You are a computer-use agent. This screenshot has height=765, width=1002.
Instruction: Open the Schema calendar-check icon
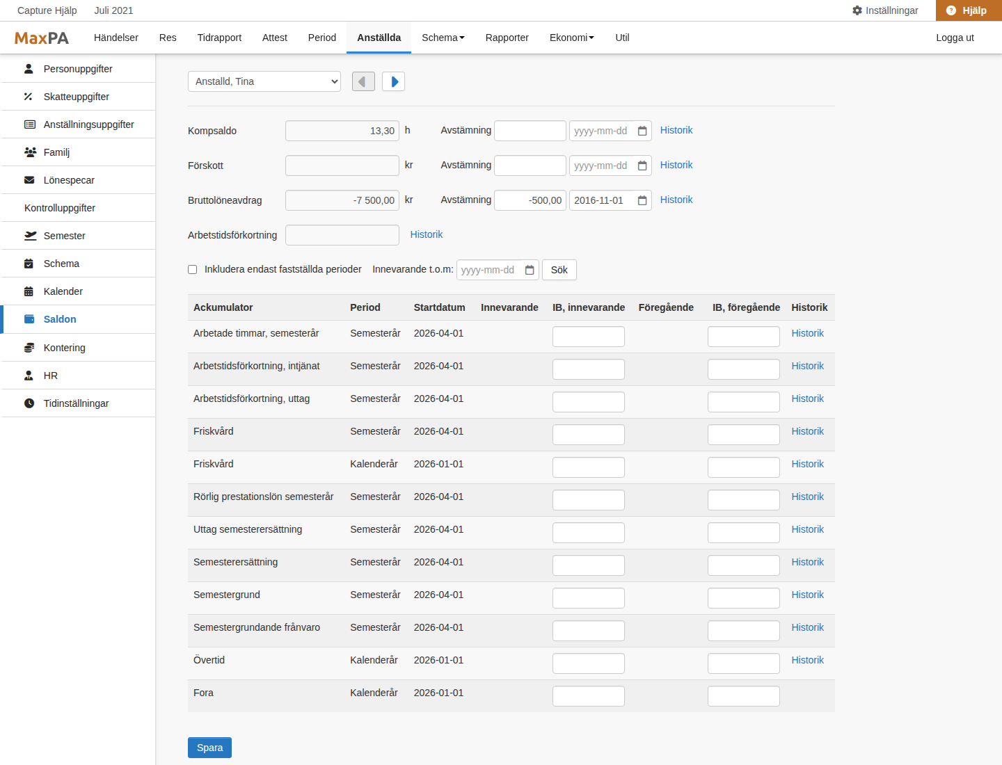click(x=29, y=264)
